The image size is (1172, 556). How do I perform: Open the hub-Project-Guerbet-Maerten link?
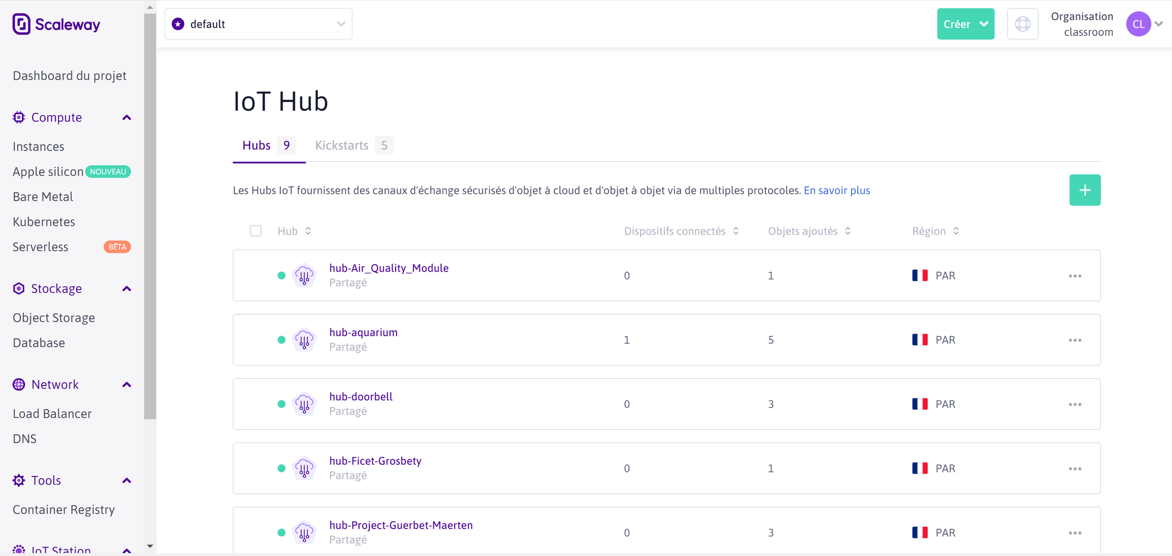click(x=401, y=525)
